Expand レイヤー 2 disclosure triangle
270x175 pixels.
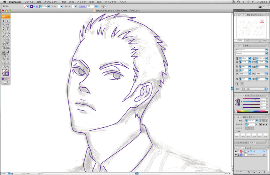pos(243,151)
